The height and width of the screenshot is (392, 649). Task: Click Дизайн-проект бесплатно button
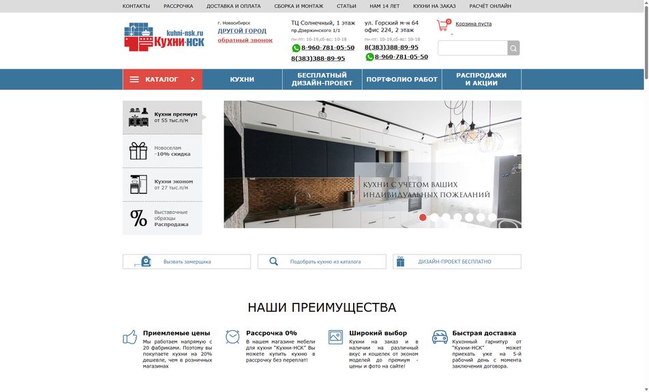[457, 261]
